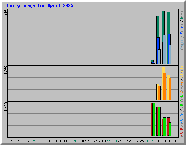The image size is (186, 145).
Task: Click the 318916 kB axis value
Action: tap(5, 108)
